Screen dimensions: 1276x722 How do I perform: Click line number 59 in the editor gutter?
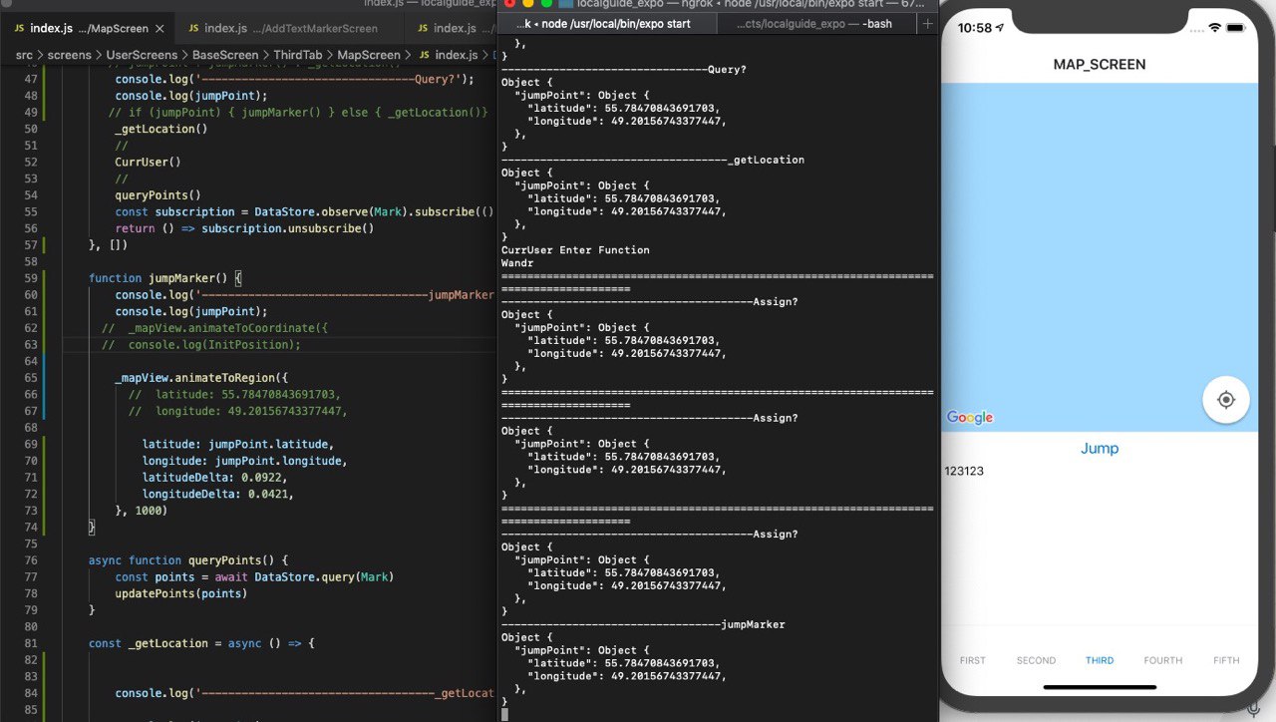(x=30, y=278)
